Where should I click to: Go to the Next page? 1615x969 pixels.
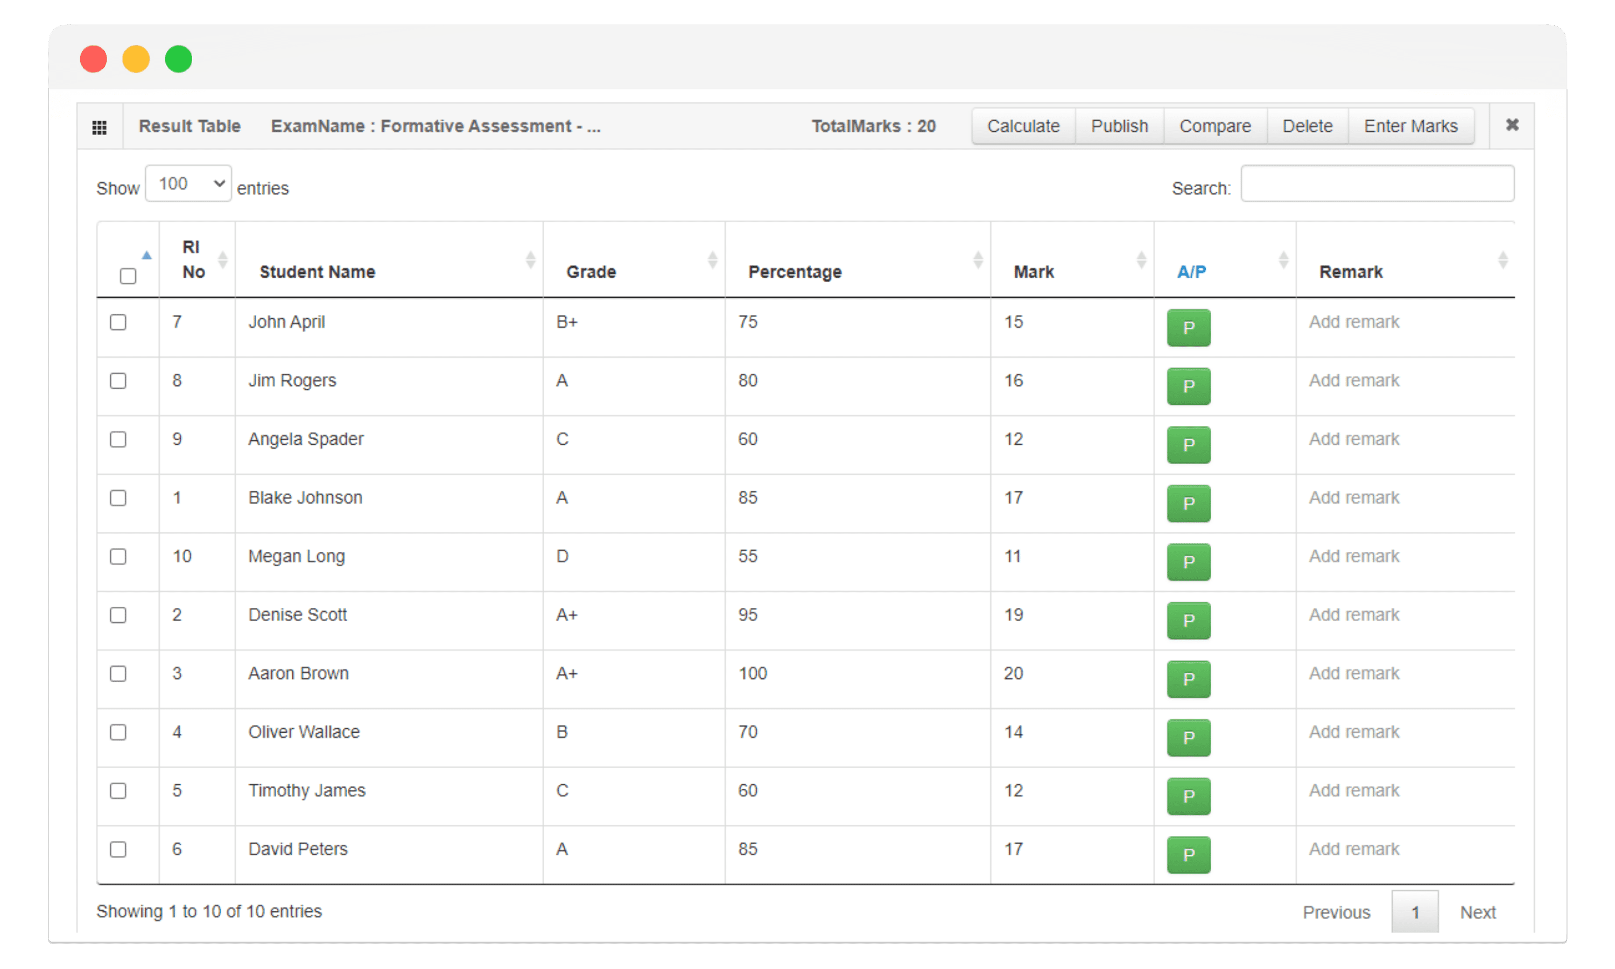click(1478, 913)
